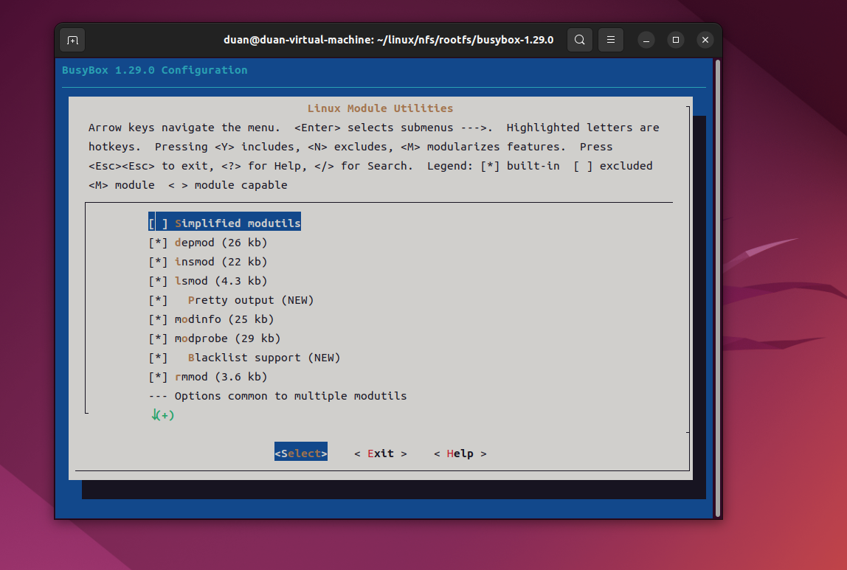Select the depmod (26 kb) entry text
847x570 pixels.
(221, 243)
